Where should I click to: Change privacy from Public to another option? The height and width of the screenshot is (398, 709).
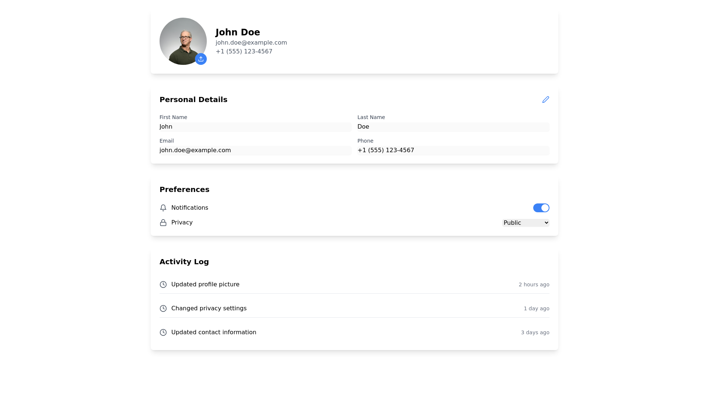pyautogui.click(x=525, y=223)
